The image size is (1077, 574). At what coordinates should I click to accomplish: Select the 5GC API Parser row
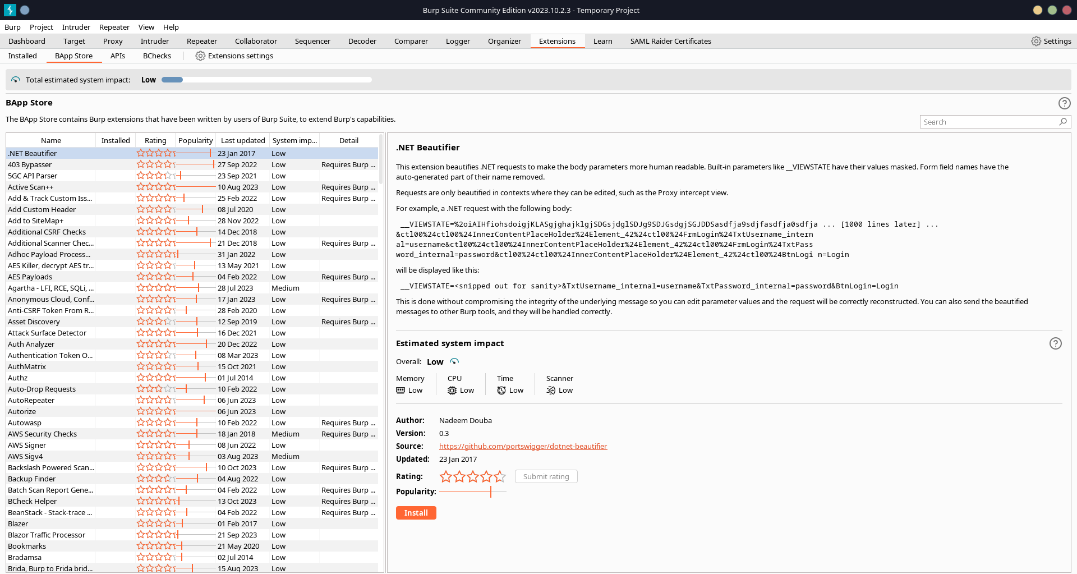tap(192, 176)
